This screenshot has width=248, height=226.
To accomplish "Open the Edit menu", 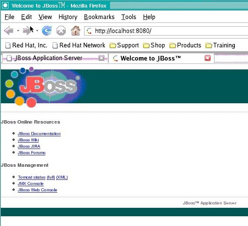I will click(x=26, y=17).
